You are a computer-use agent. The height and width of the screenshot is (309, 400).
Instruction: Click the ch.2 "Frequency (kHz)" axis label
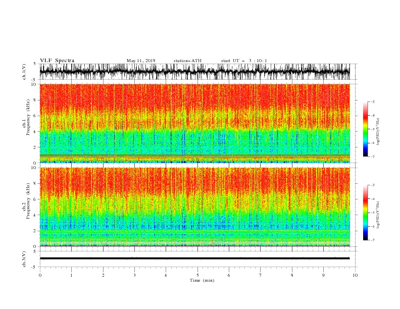tap(28, 201)
